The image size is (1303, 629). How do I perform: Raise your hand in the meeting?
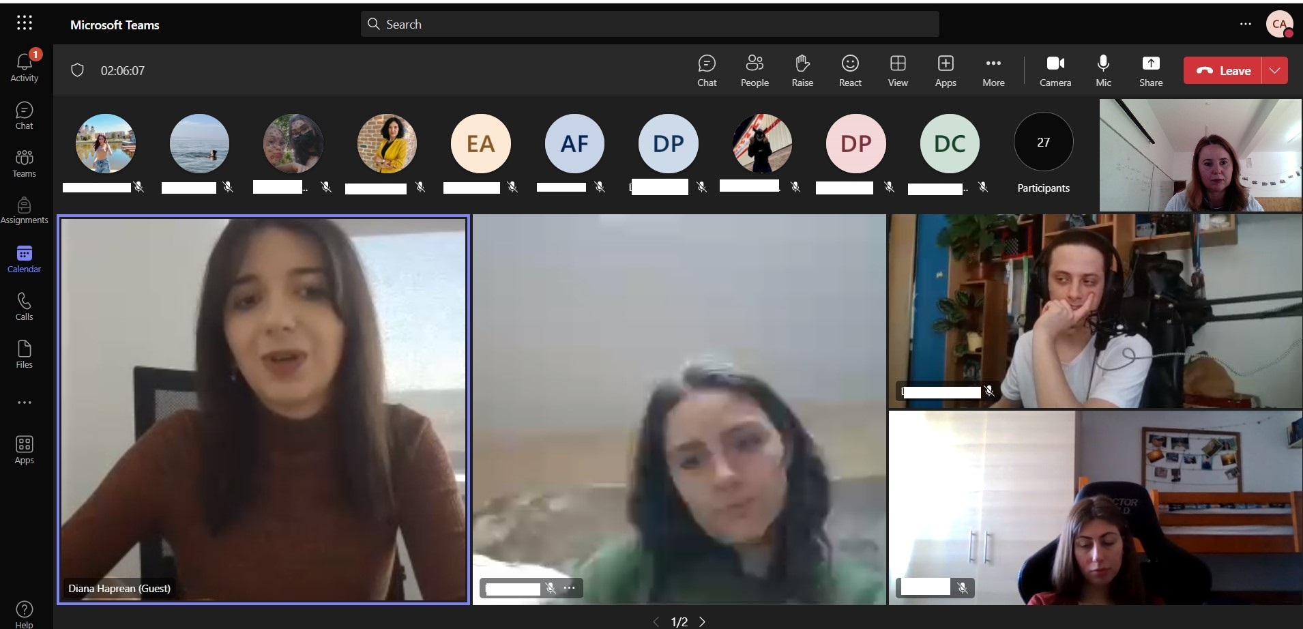coord(802,71)
